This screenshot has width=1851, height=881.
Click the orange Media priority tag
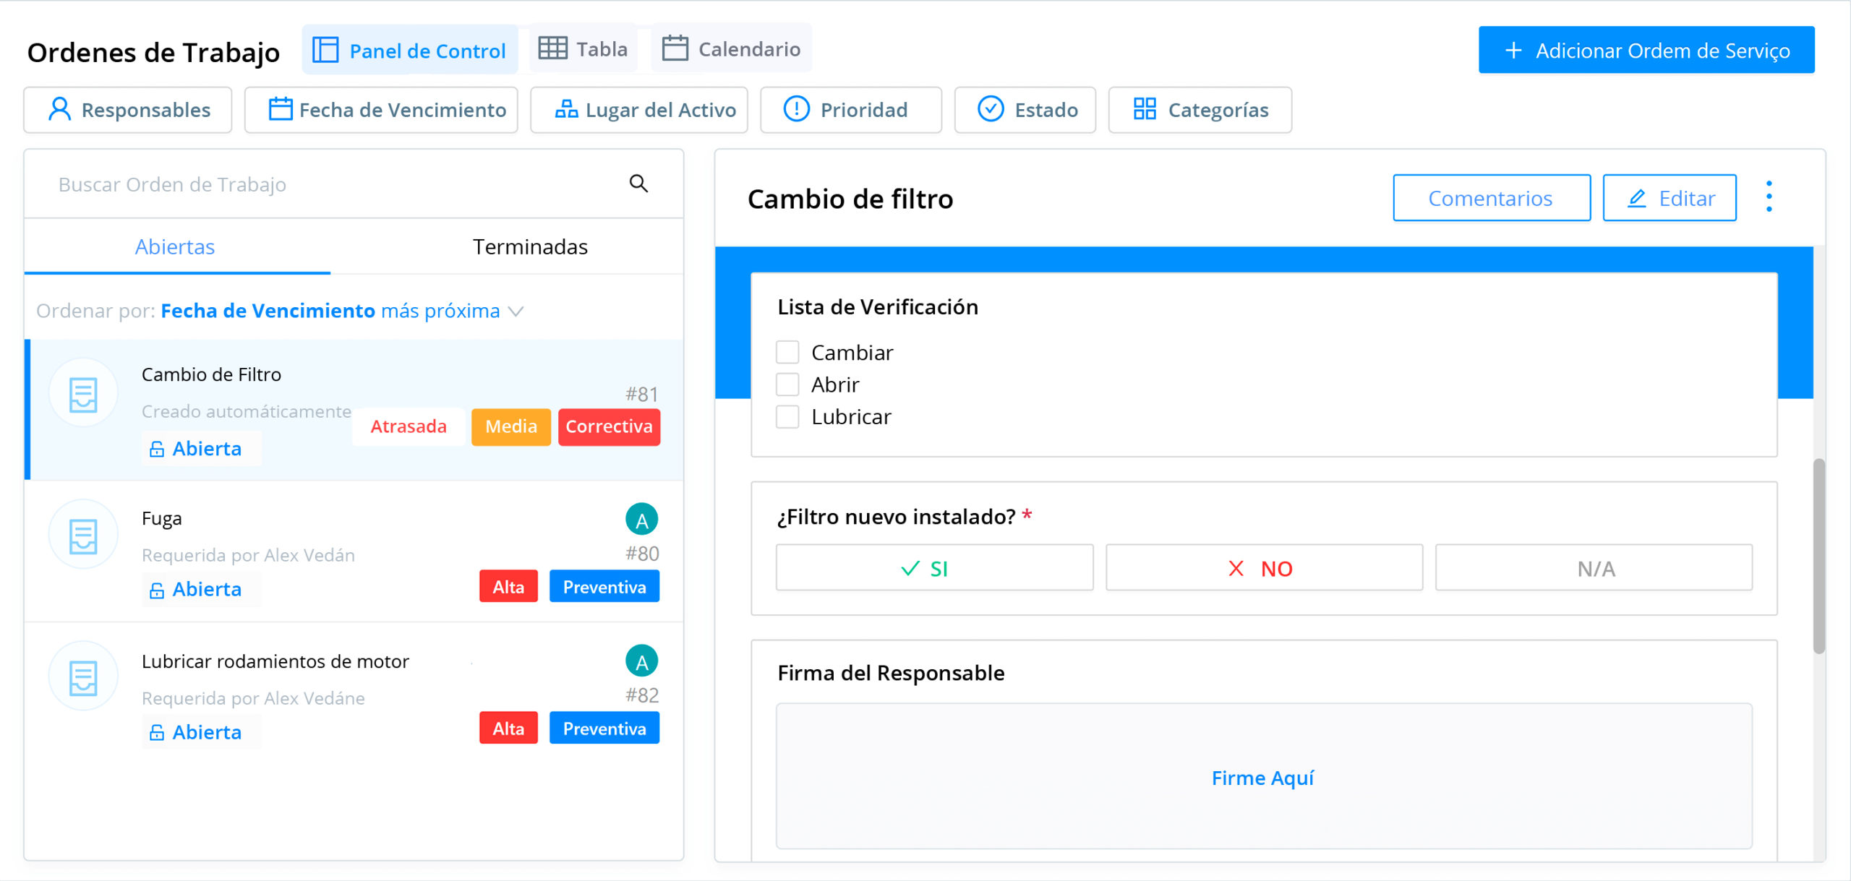coord(511,426)
